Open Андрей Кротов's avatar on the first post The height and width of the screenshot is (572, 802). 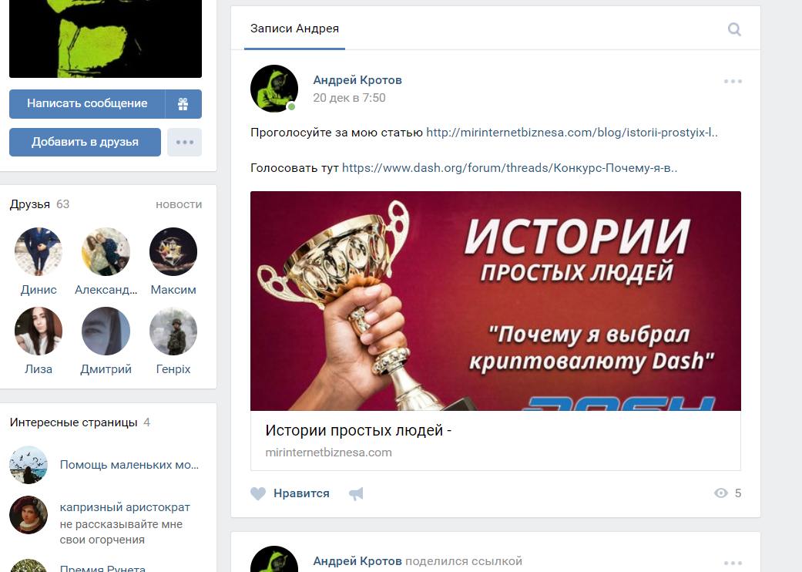click(274, 89)
